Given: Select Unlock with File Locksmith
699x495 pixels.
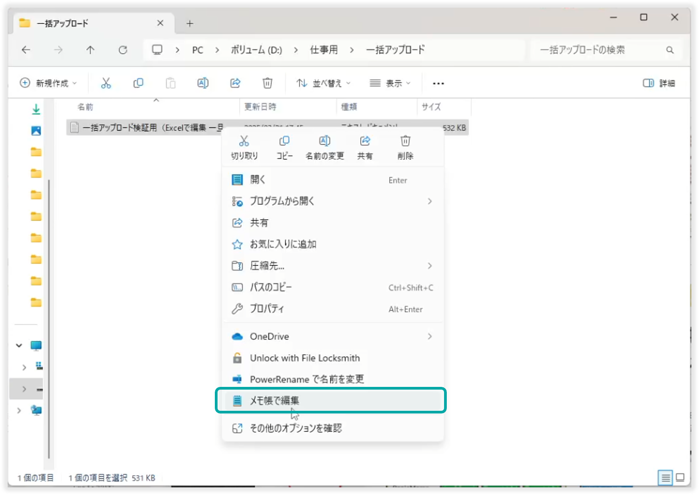Looking at the screenshot, I should pos(332,358).
